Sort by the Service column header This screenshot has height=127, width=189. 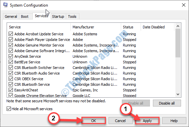point(39,27)
